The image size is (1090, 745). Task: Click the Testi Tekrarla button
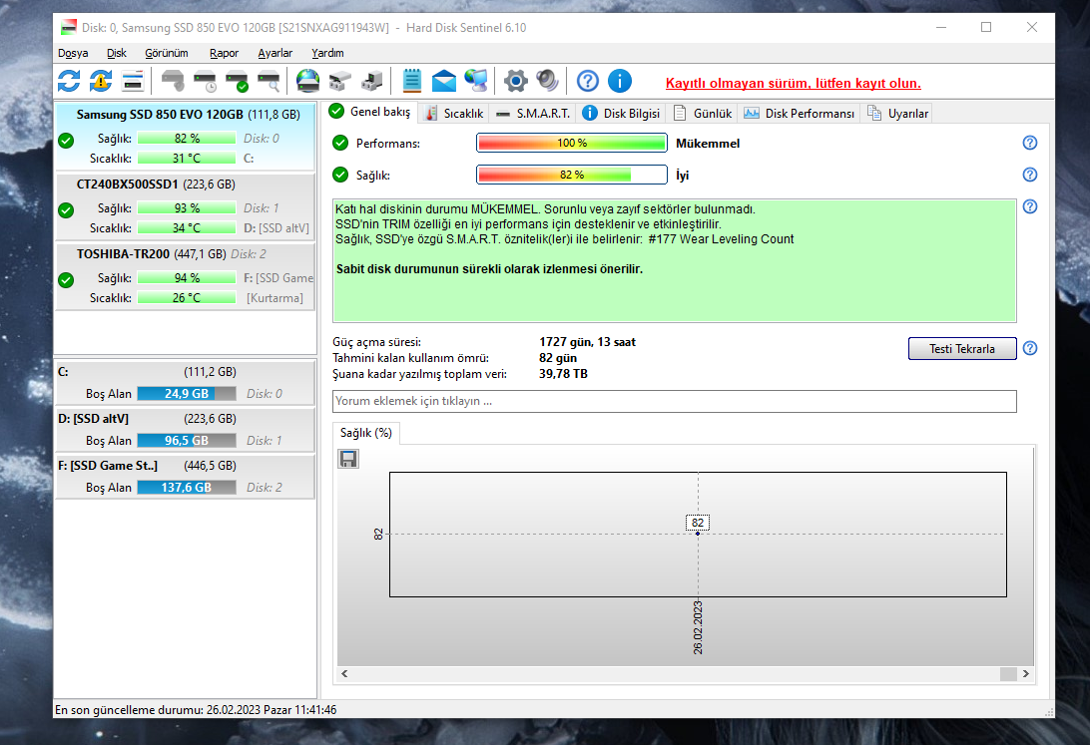pos(962,348)
